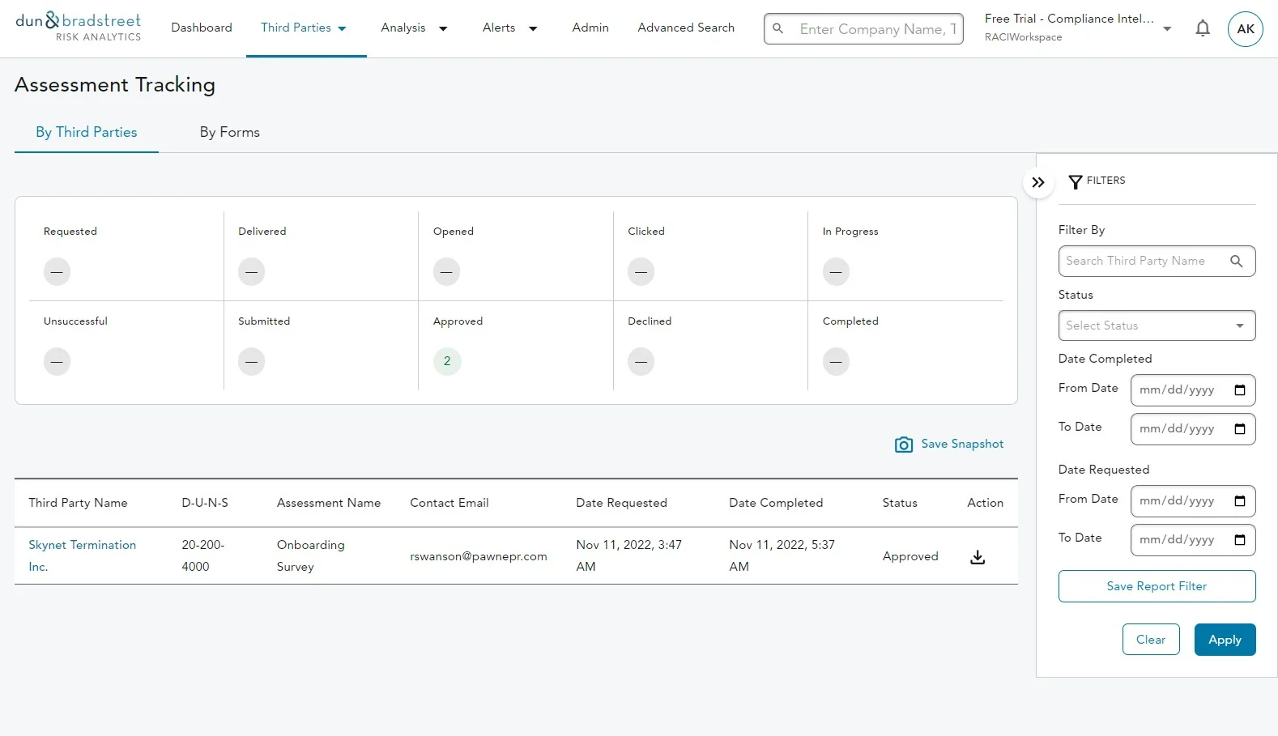This screenshot has width=1278, height=736.
Task: Open calendar for Date Completed From Date
Action: click(1240, 390)
